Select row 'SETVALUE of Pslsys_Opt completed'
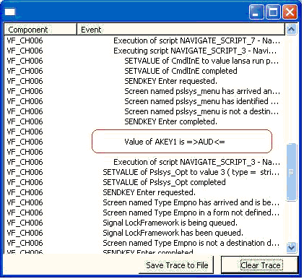 coord(144,182)
